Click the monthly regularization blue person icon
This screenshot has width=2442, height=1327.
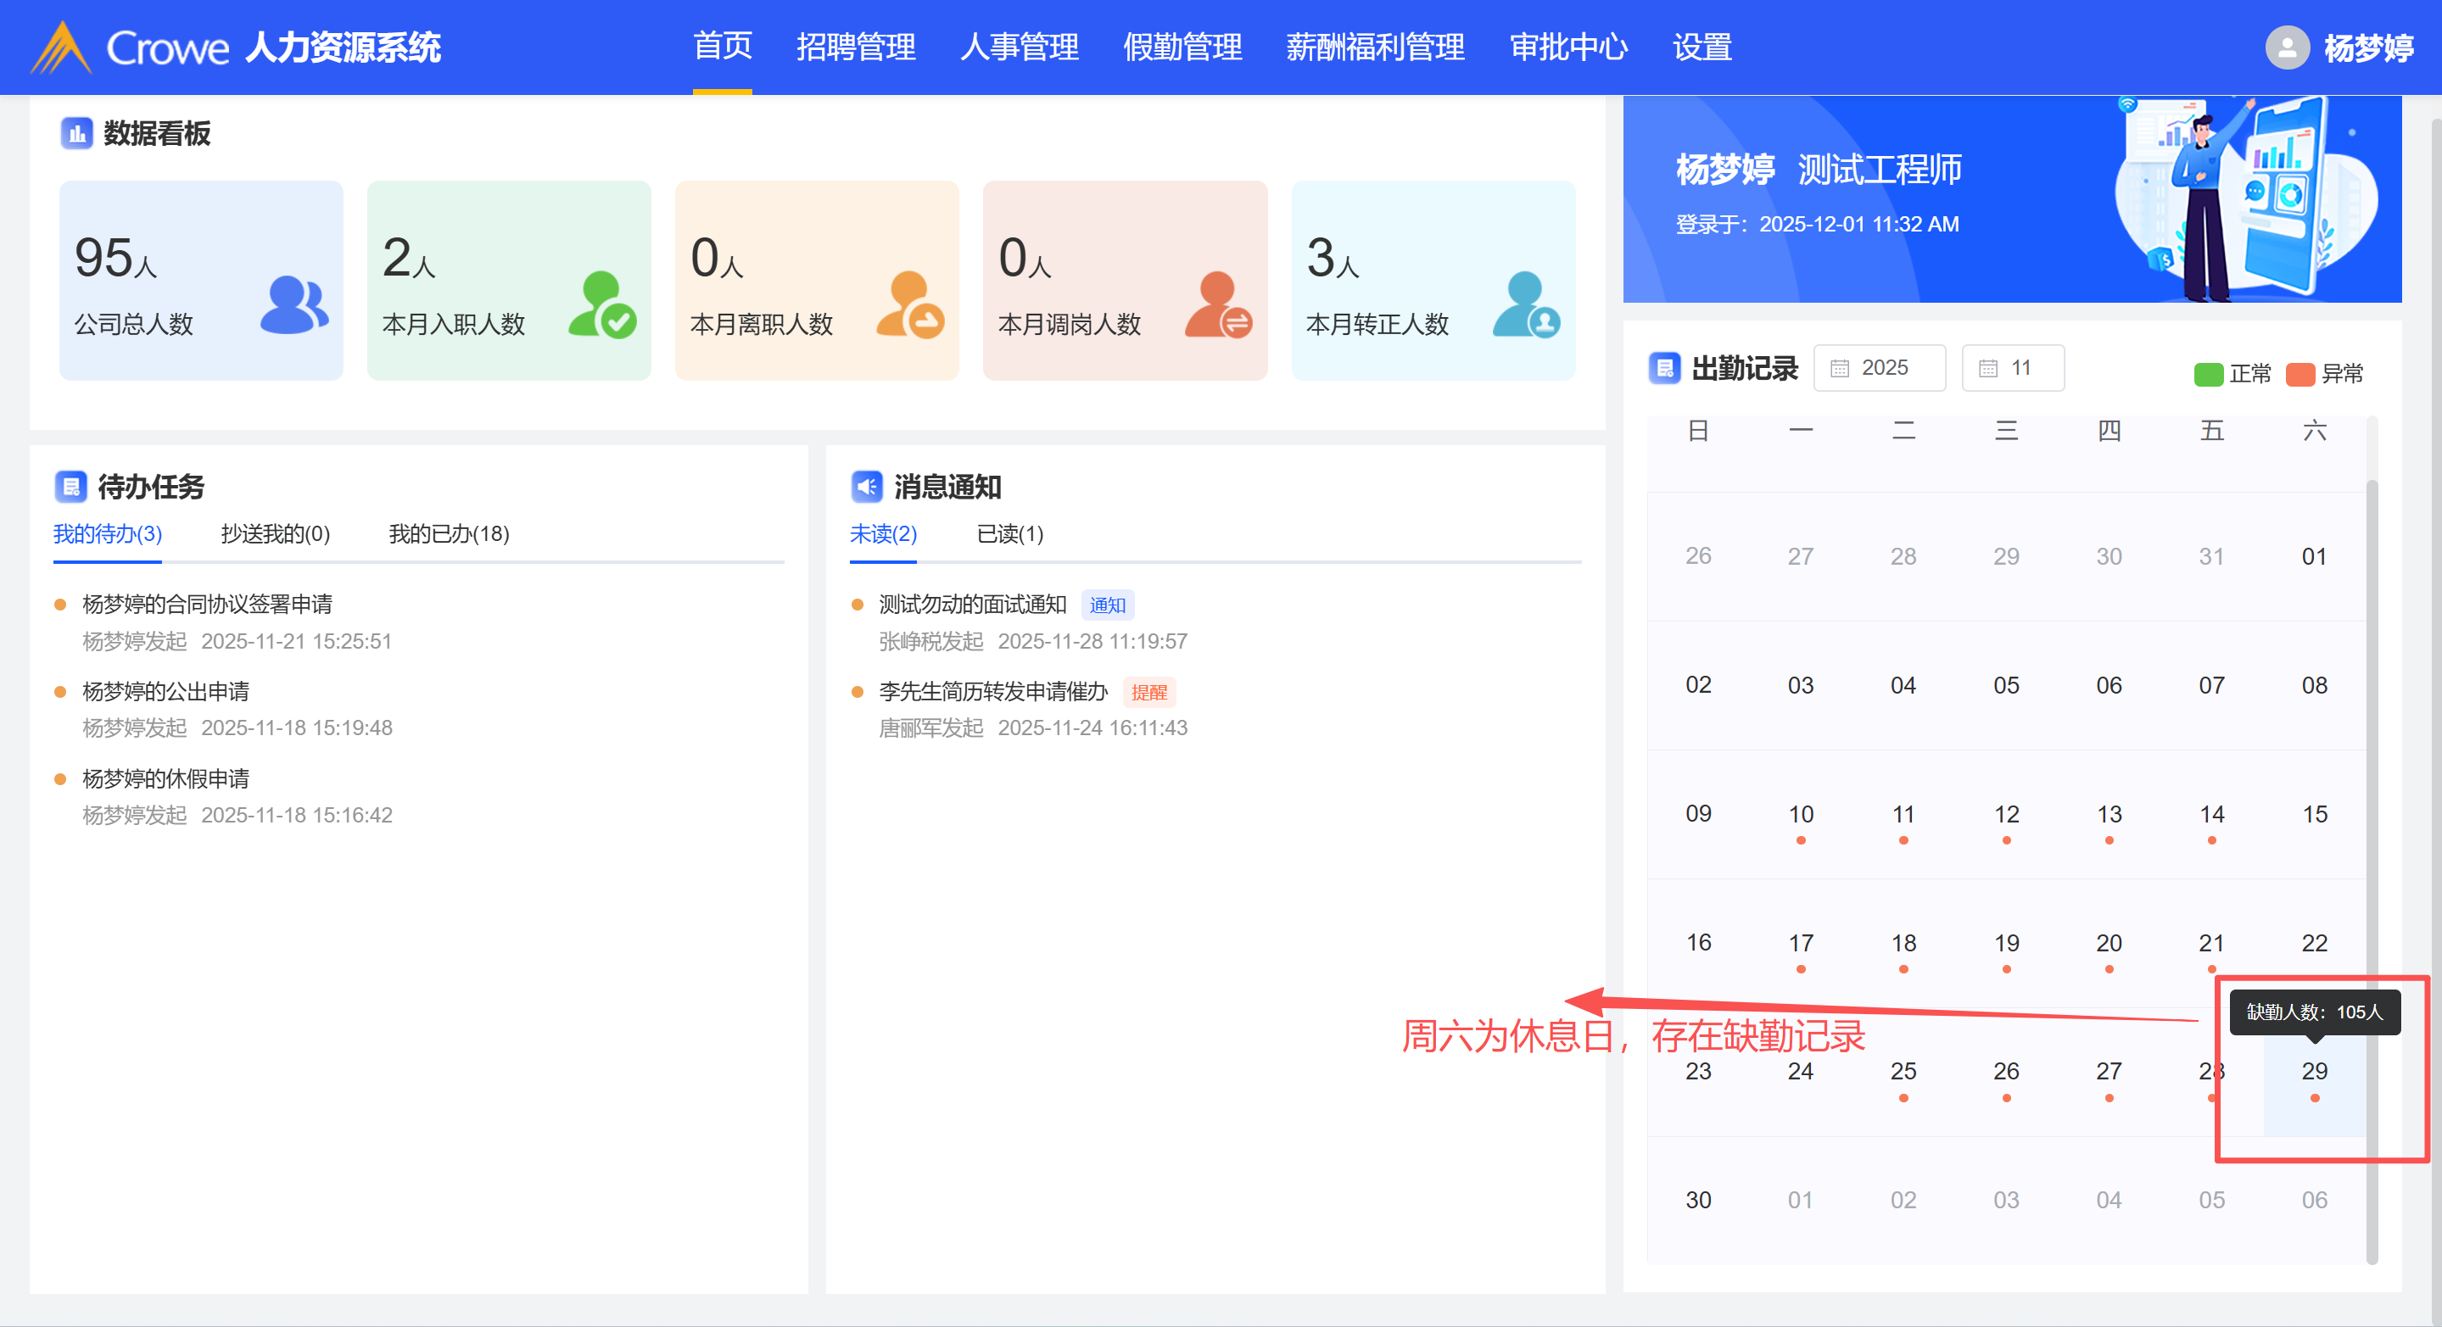pyautogui.click(x=1526, y=305)
